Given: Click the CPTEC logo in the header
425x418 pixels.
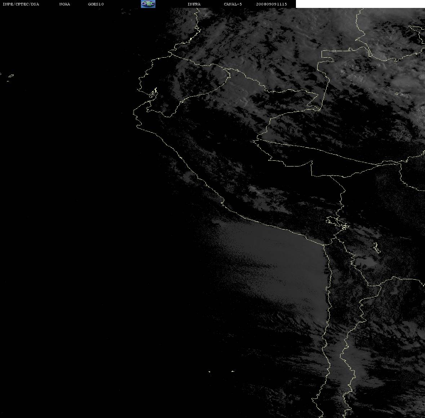Looking at the screenshot, I should [x=148, y=4].
